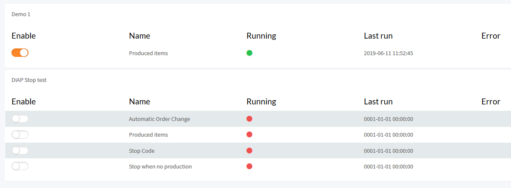The width and height of the screenshot is (511, 188).
Task: Enable the Stop when no production switch
Action: [20, 166]
